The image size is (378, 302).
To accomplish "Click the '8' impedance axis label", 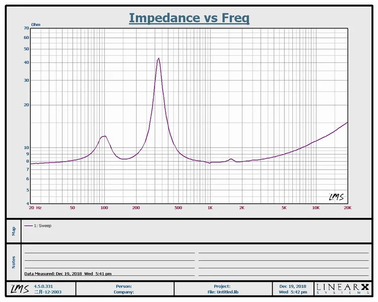I will 28,162.
